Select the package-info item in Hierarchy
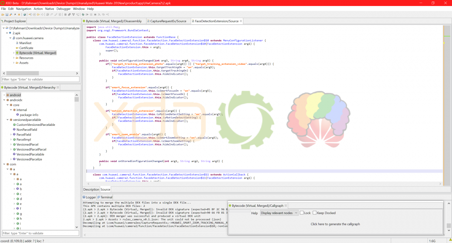Screen dimensions: 452x243 point(29,115)
